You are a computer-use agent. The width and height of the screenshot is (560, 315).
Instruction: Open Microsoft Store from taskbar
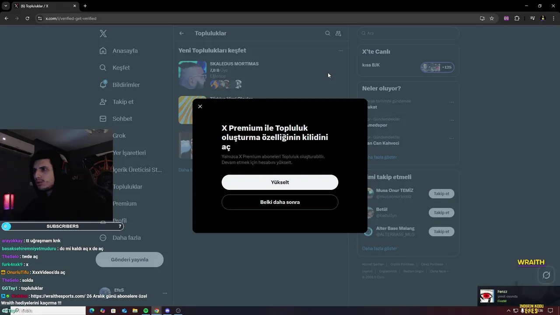(x=113, y=311)
